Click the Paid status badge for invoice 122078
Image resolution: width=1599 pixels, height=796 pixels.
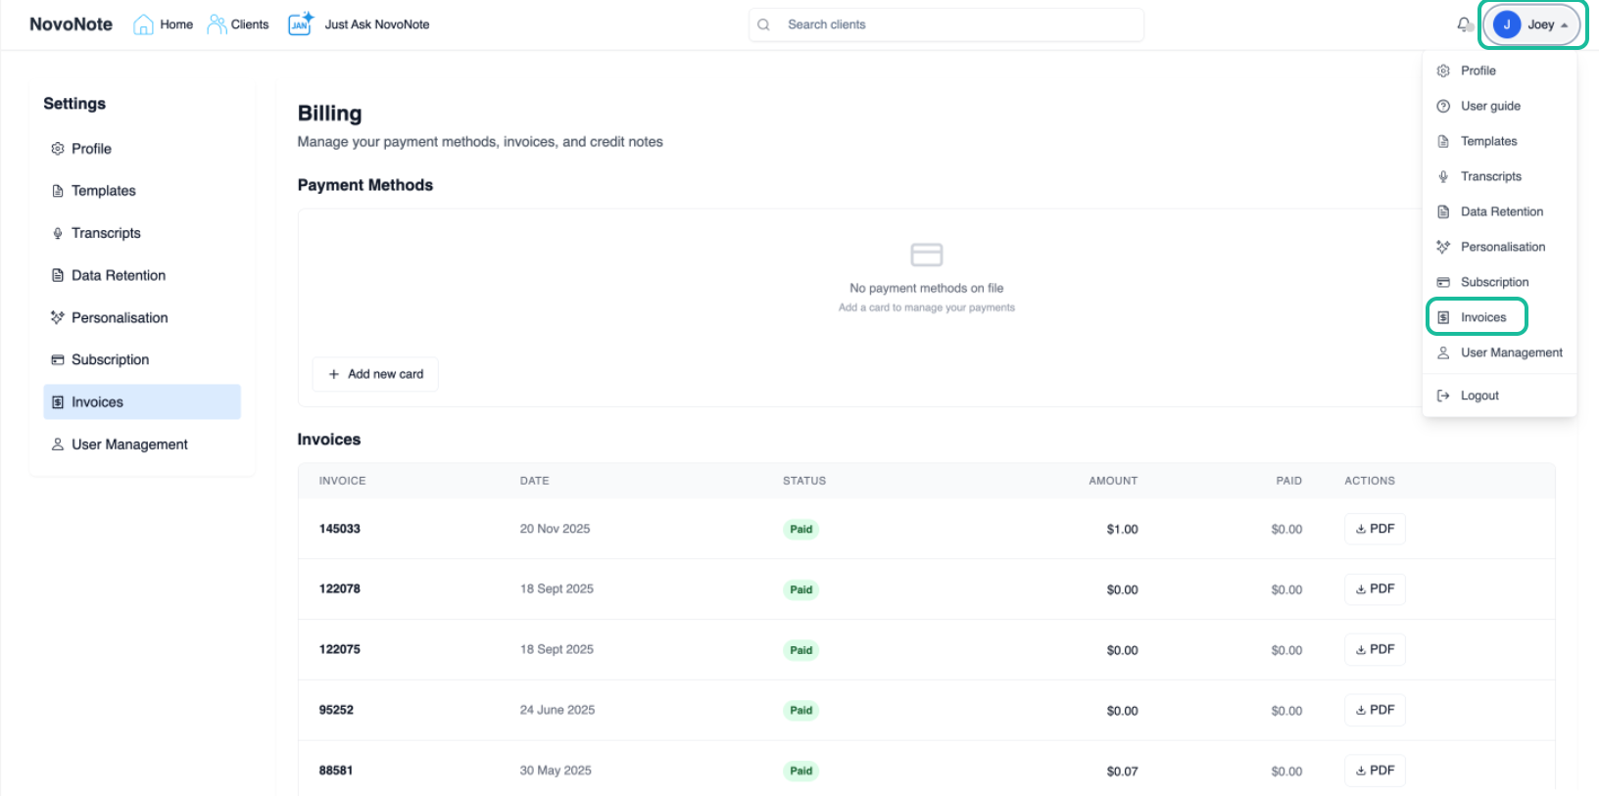[800, 589]
